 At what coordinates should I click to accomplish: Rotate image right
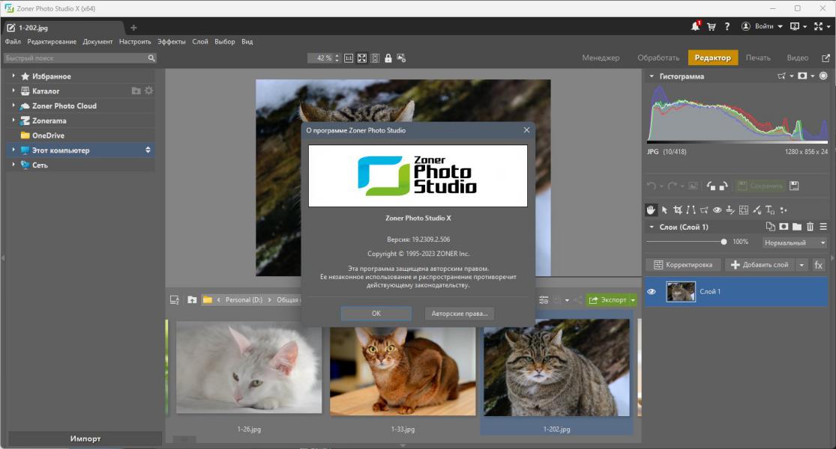tap(724, 186)
